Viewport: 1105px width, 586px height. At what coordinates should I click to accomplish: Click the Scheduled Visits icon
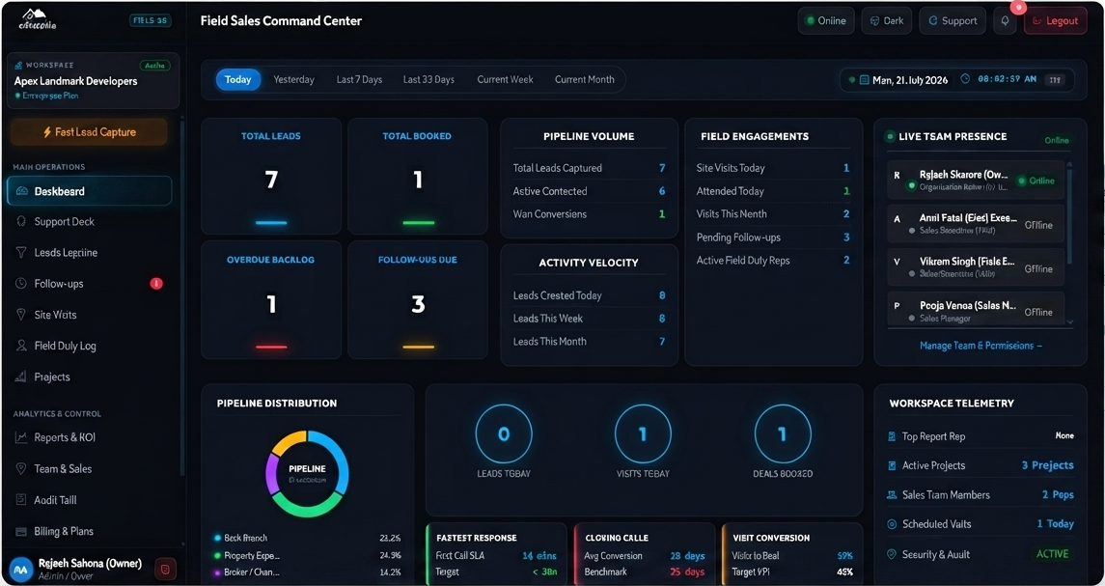click(x=892, y=524)
